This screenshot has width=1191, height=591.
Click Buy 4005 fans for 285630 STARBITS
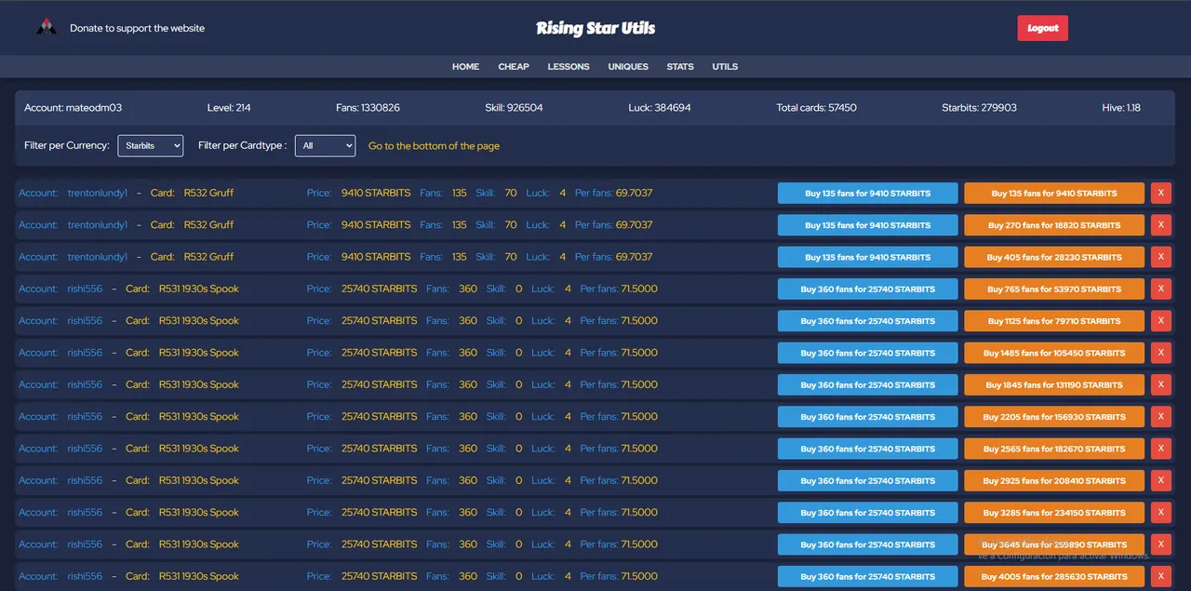tap(1054, 576)
